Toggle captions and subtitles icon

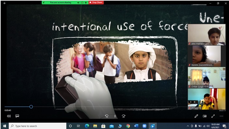pos(17,116)
